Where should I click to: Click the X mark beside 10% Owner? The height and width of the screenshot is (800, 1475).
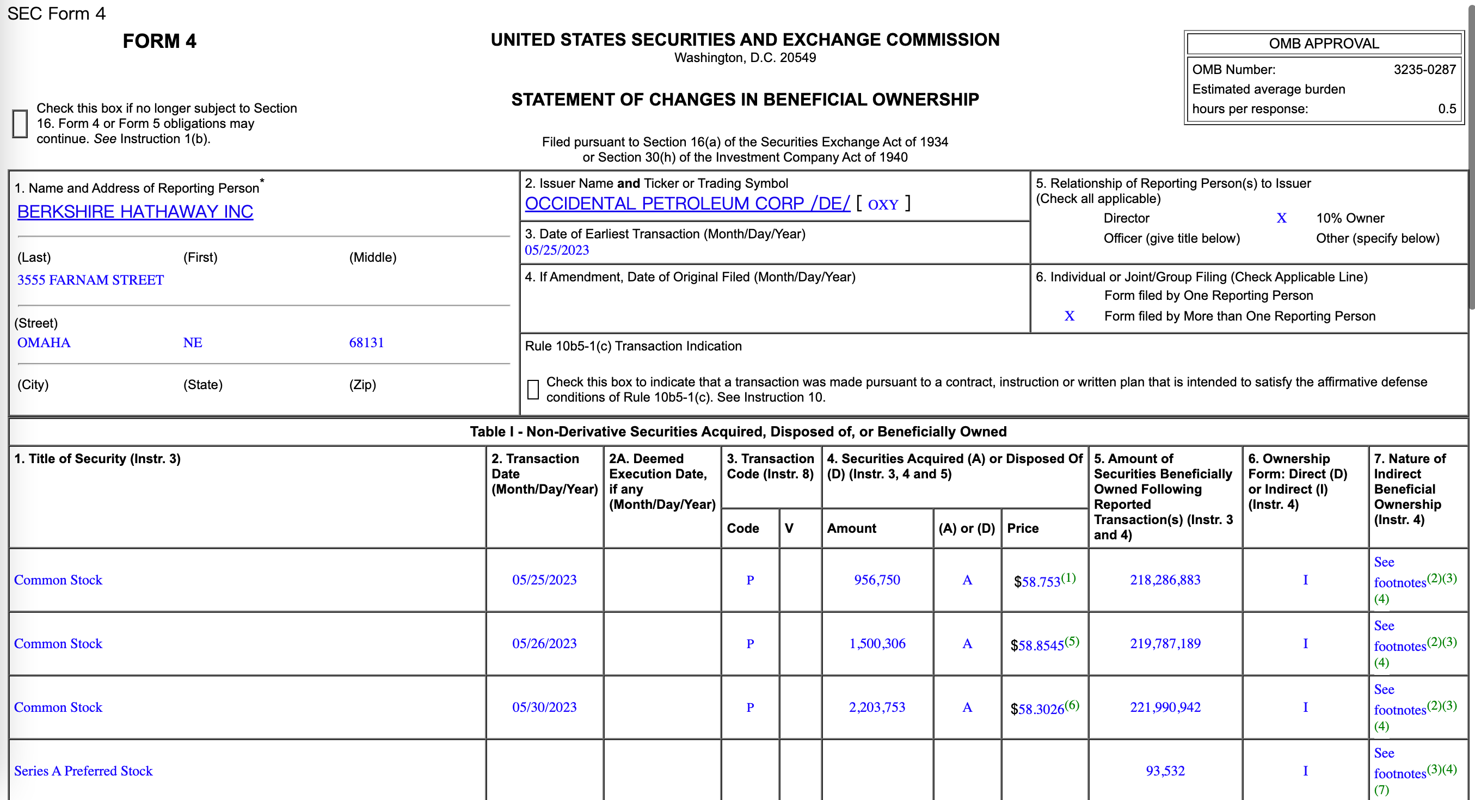pos(1281,218)
